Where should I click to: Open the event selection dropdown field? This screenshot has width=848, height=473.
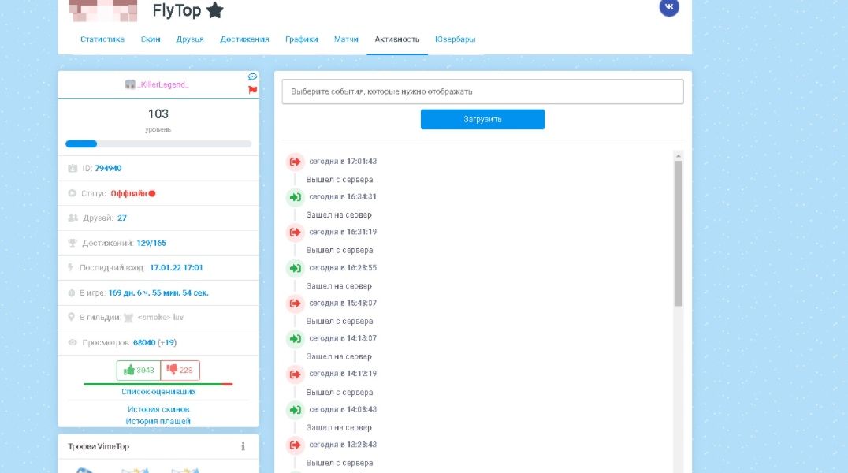click(482, 91)
